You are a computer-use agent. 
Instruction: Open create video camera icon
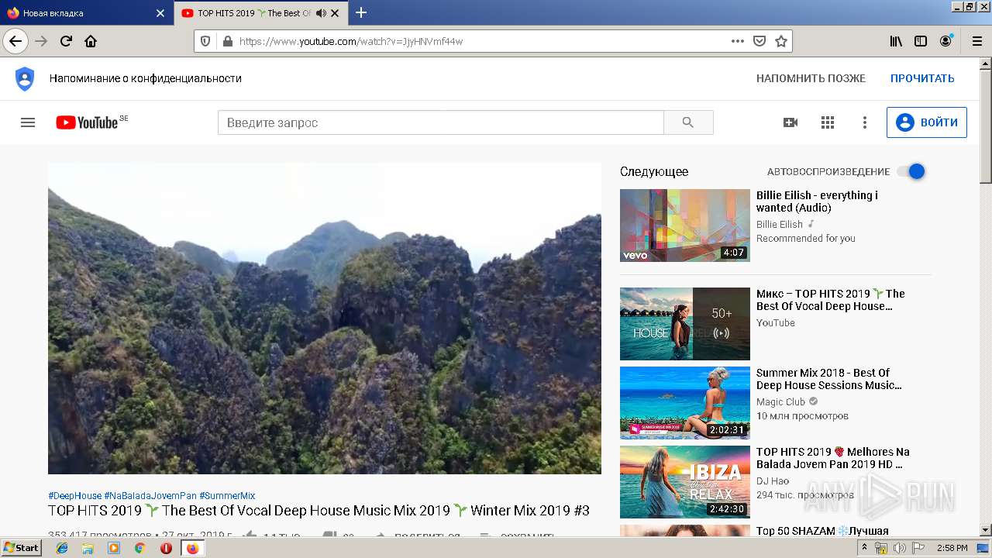[790, 122]
